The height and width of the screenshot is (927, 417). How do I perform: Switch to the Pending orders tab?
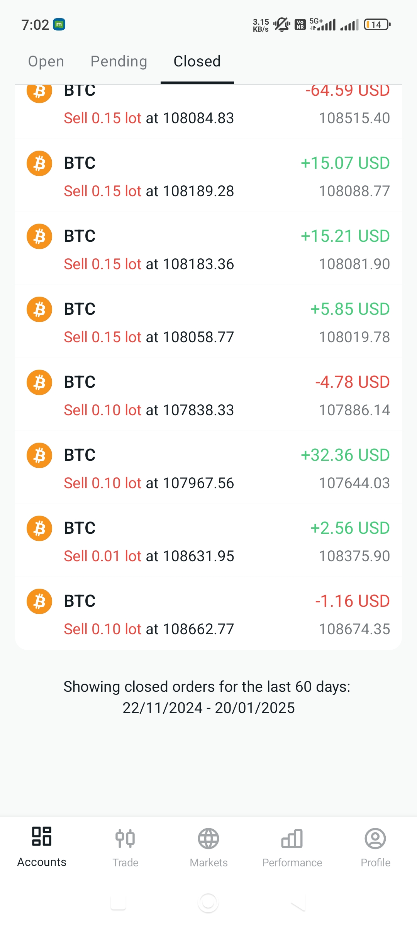pos(119,61)
